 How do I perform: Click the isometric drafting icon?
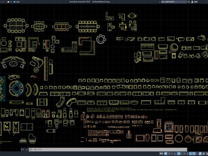point(184,153)
